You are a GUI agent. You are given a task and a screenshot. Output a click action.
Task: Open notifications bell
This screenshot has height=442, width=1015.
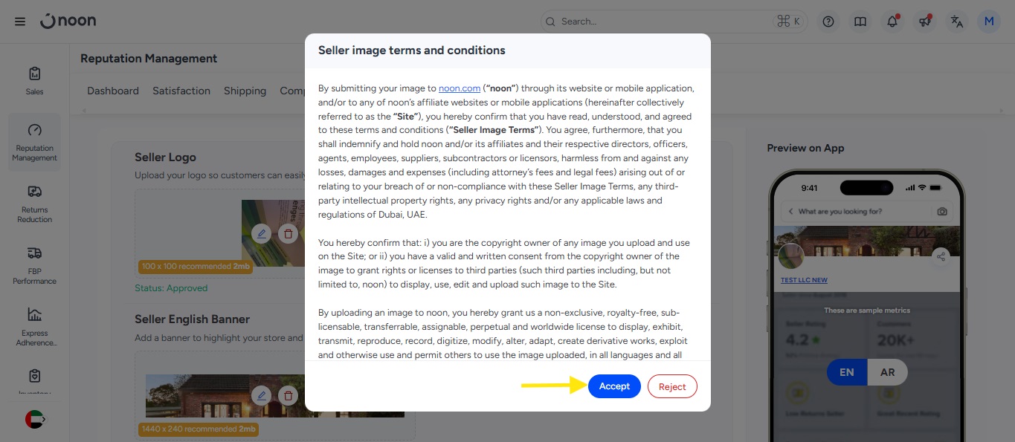(892, 22)
